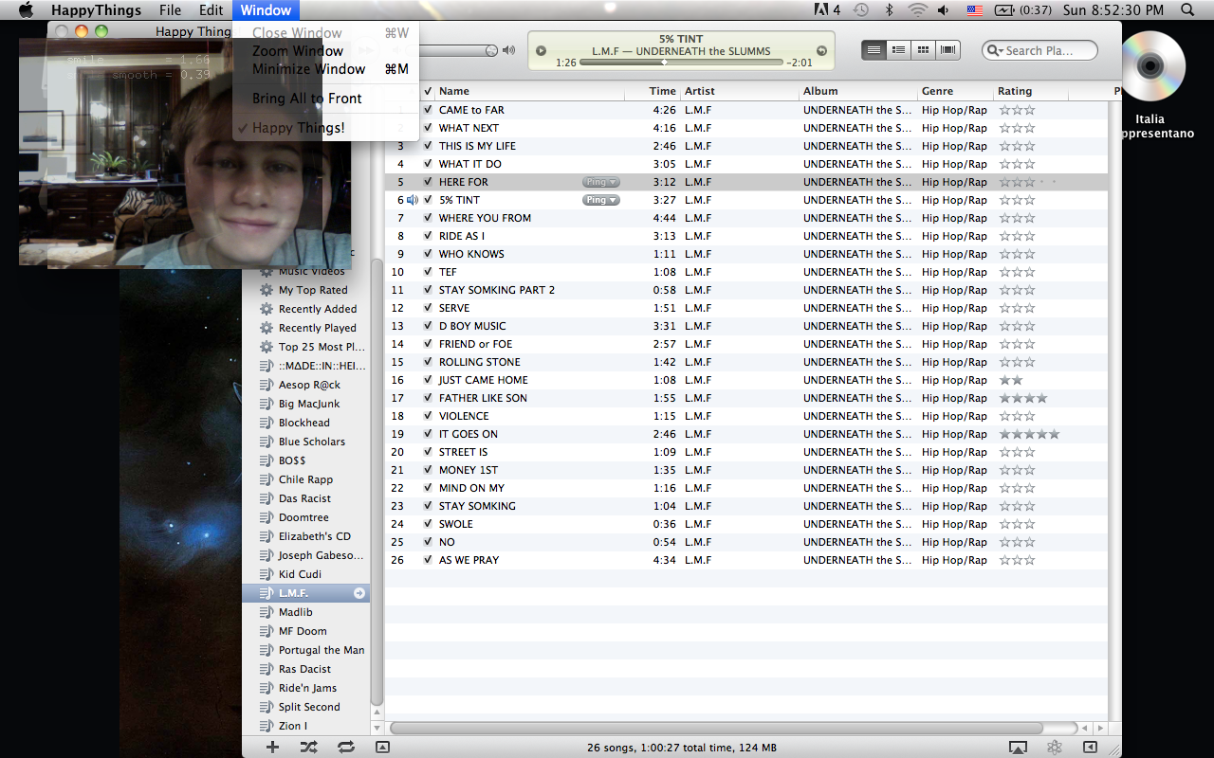The width and height of the screenshot is (1214, 758).
Task: Click the playback progress diamond in the display
Action: pyautogui.click(x=664, y=62)
